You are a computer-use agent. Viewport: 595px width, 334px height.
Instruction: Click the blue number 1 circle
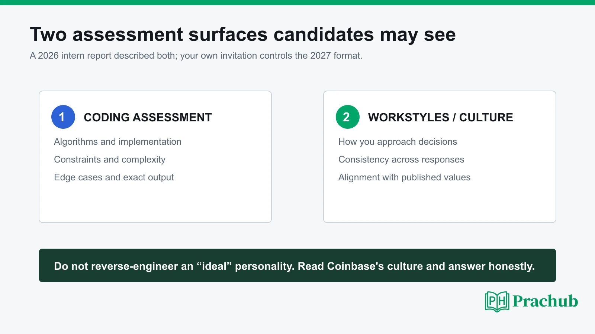point(63,117)
